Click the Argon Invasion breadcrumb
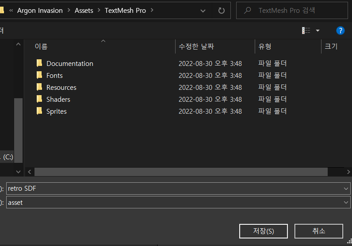Image resolution: width=352 pixels, height=246 pixels. coord(40,11)
